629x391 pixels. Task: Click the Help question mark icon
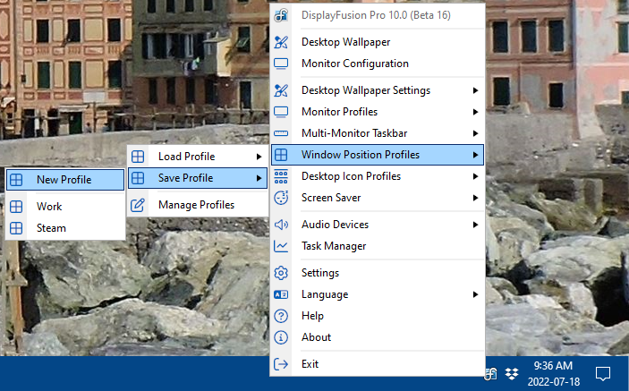pos(281,316)
